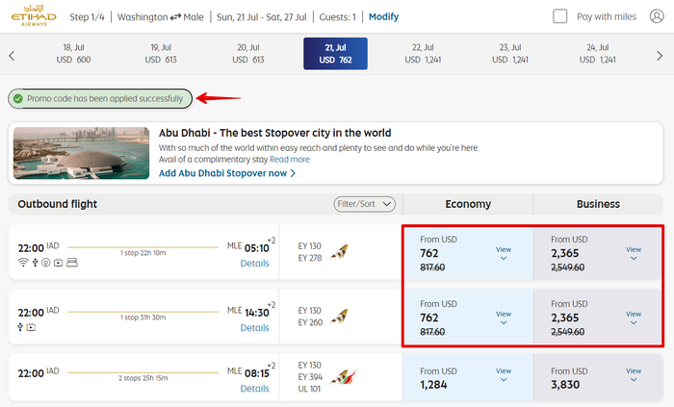Tick the Pay with miles checkbox
Screen dimensions: 674x407
[559, 16]
